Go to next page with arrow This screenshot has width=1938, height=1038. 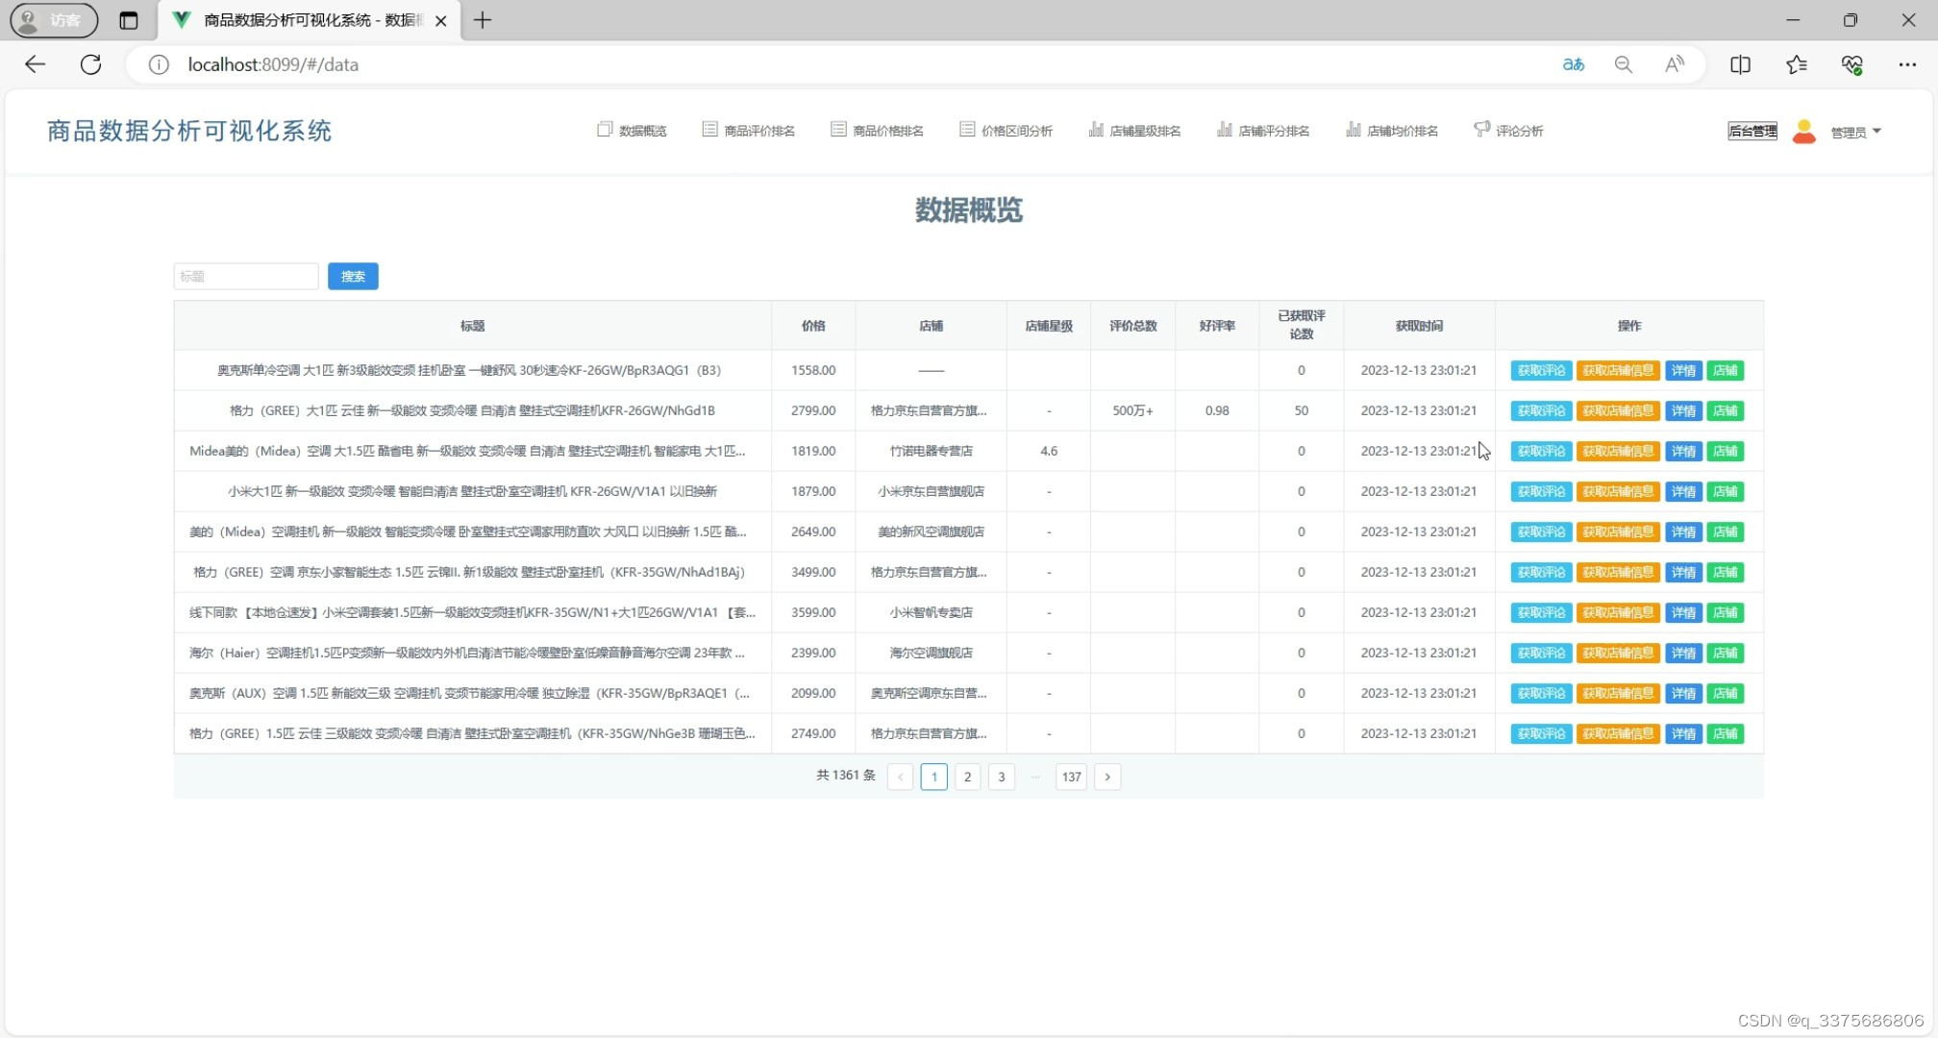(1107, 777)
